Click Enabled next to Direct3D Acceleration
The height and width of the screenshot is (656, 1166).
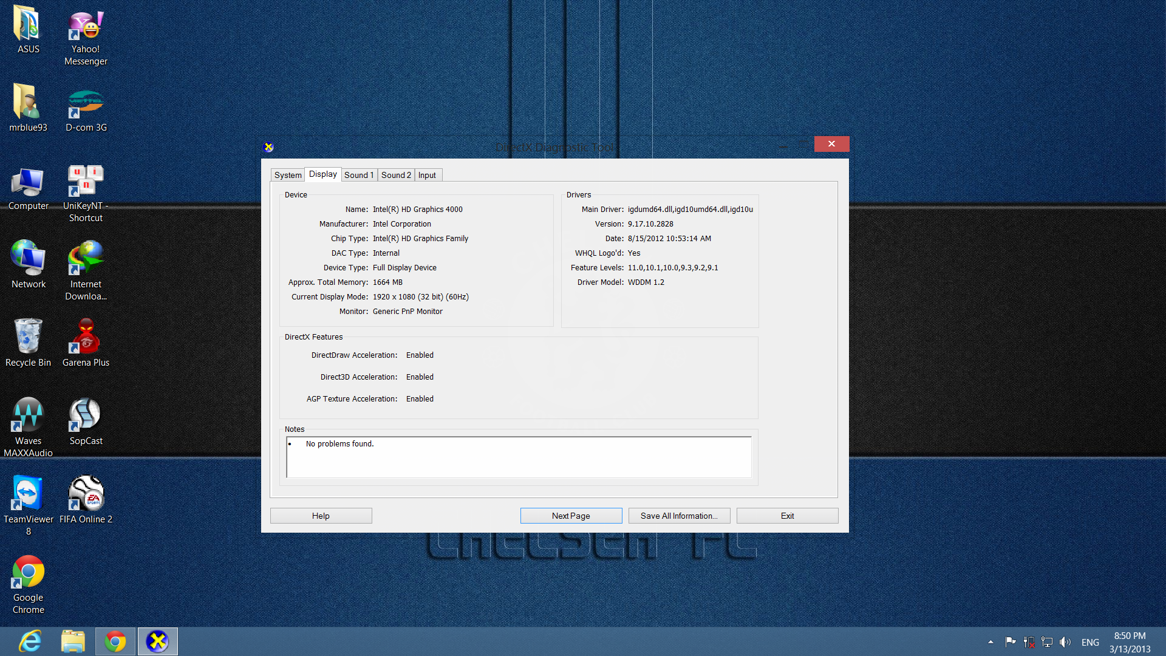[420, 377]
